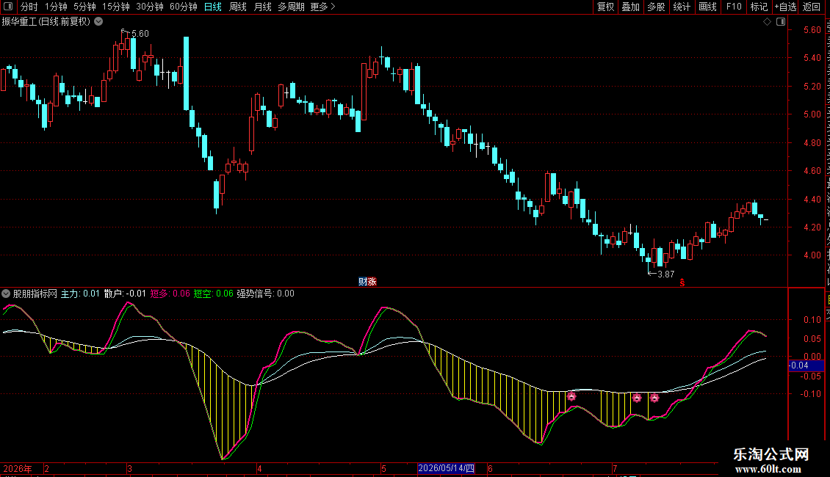This screenshot has height=477, width=830.
Task: Expand the 股朋指标网 indicator settings arrow
Action: click(x=6, y=294)
